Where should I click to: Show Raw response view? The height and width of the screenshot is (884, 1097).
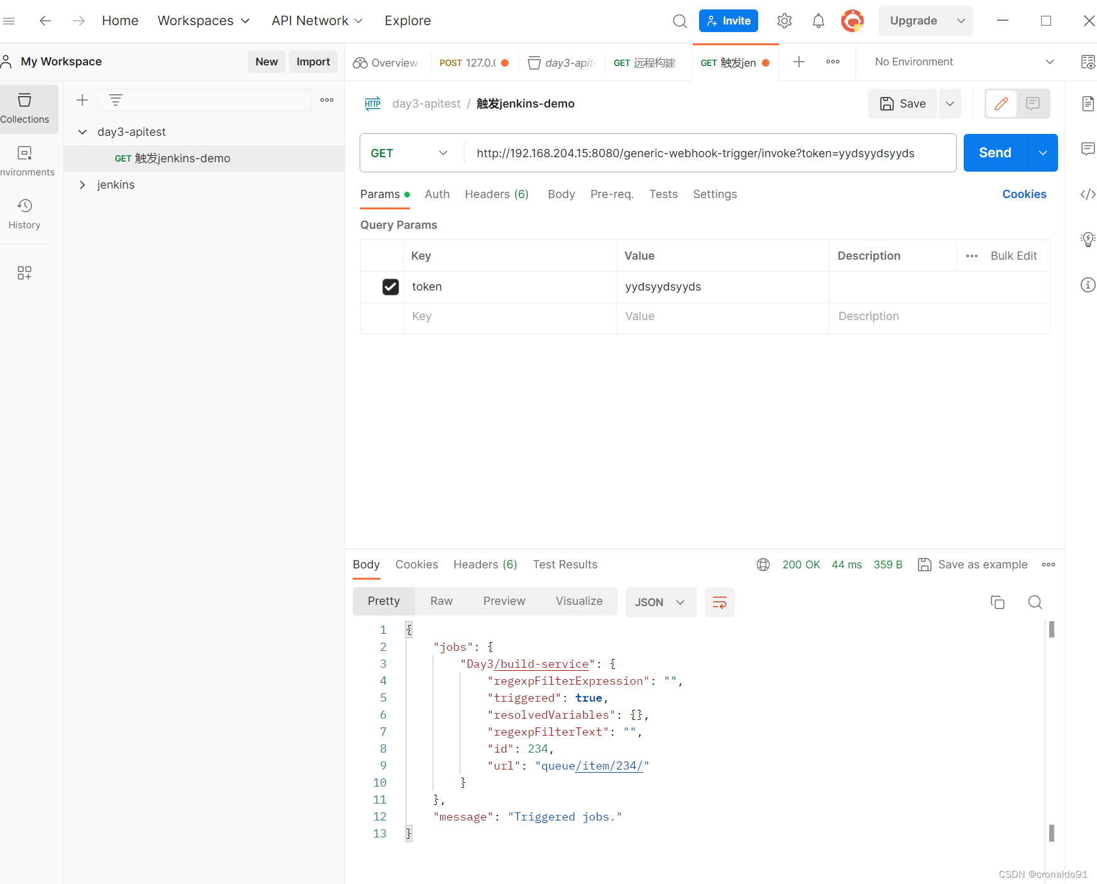click(x=441, y=601)
